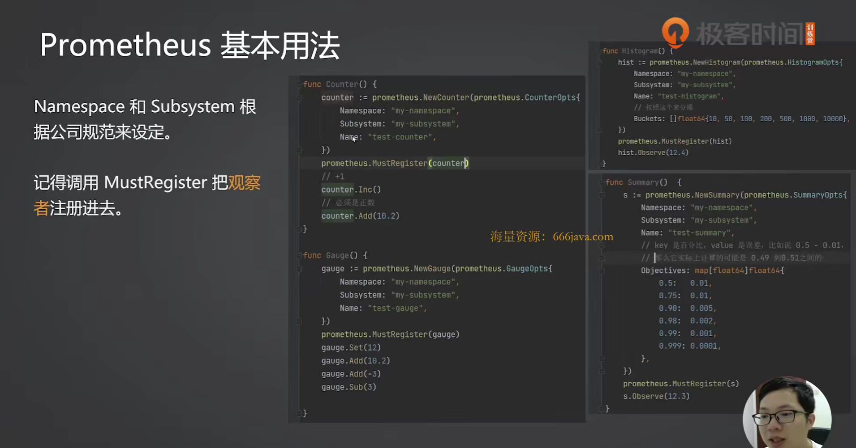Click the '0.5: 0.01,' objective entry
This screenshot has width=856, height=448.
coord(685,283)
